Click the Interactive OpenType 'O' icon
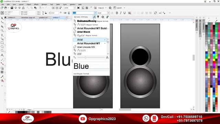The width and height of the screenshot is (220, 124). [155, 13]
